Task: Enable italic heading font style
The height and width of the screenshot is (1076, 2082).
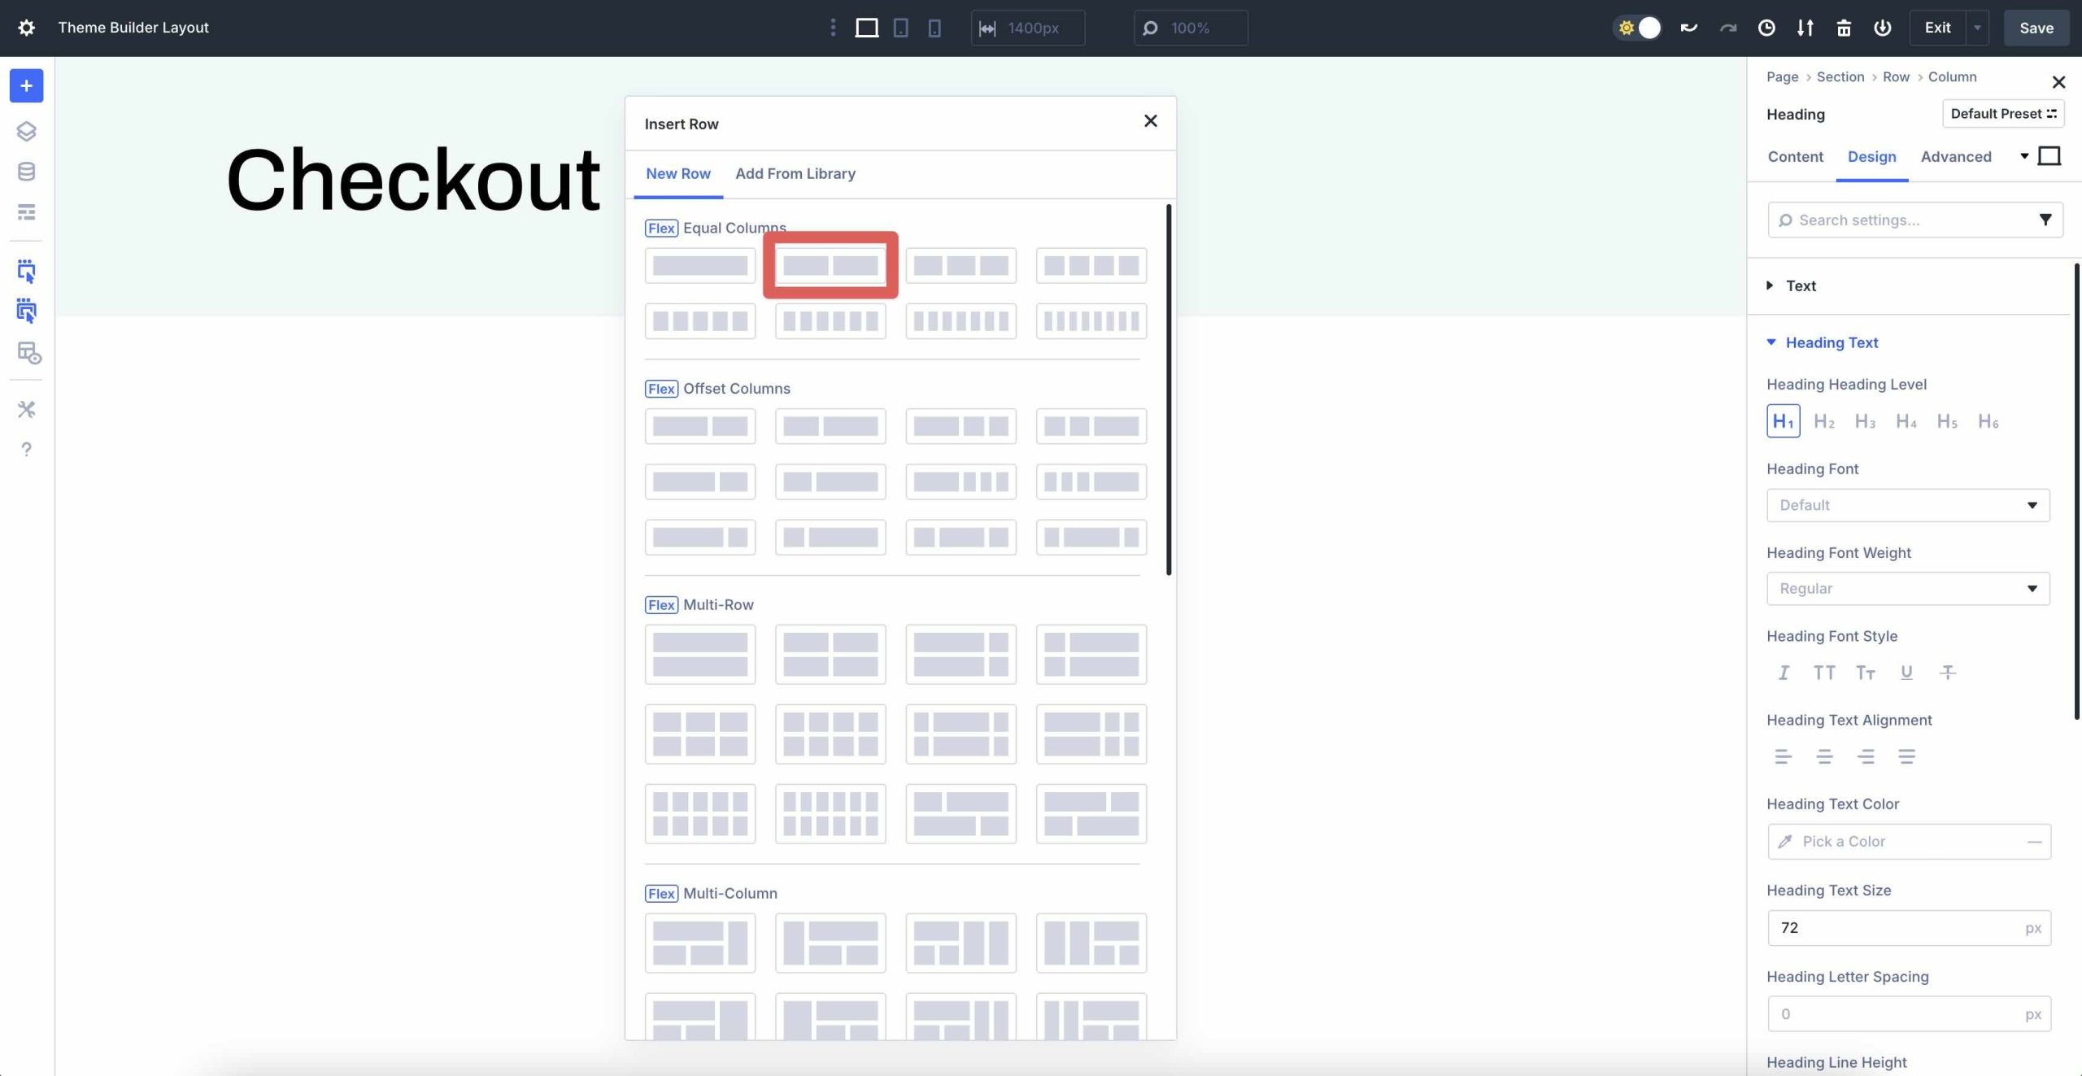Action: [x=1784, y=673]
